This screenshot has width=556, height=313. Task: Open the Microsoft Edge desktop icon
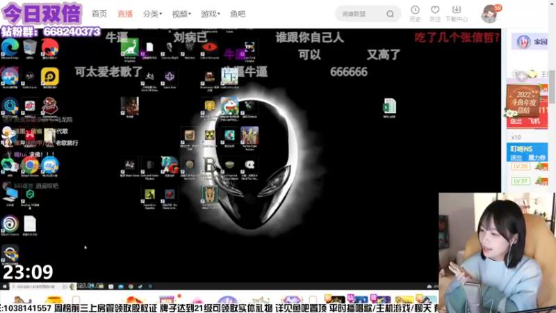click(10, 47)
